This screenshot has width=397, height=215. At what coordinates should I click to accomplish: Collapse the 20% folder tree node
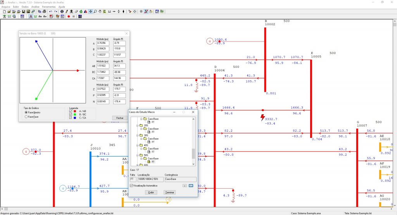coord(137,126)
